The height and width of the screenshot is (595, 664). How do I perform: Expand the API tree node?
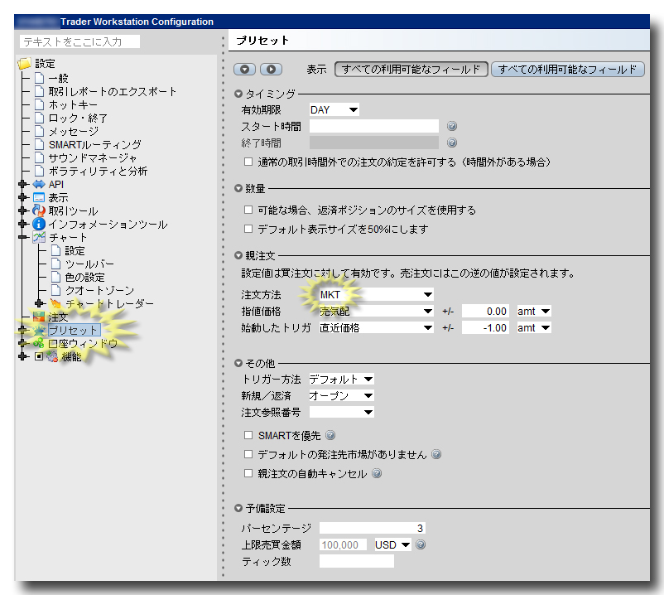pos(23,184)
